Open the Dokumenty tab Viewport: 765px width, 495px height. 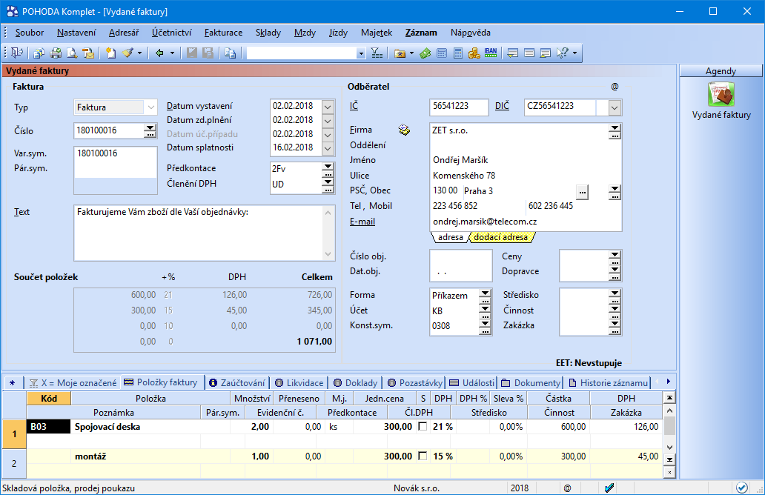coord(531,383)
